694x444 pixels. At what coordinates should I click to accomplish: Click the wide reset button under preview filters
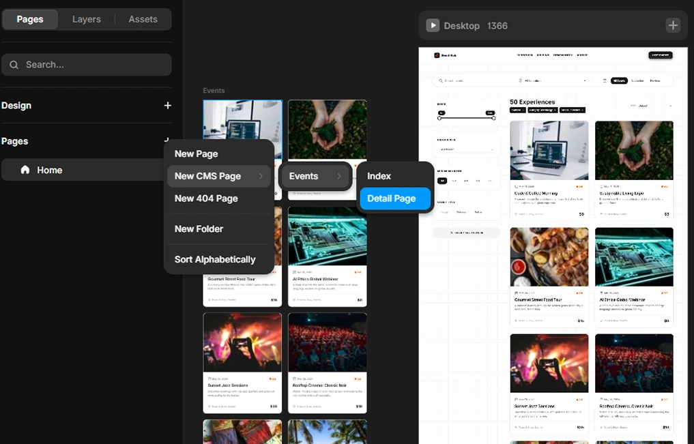(x=466, y=233)
